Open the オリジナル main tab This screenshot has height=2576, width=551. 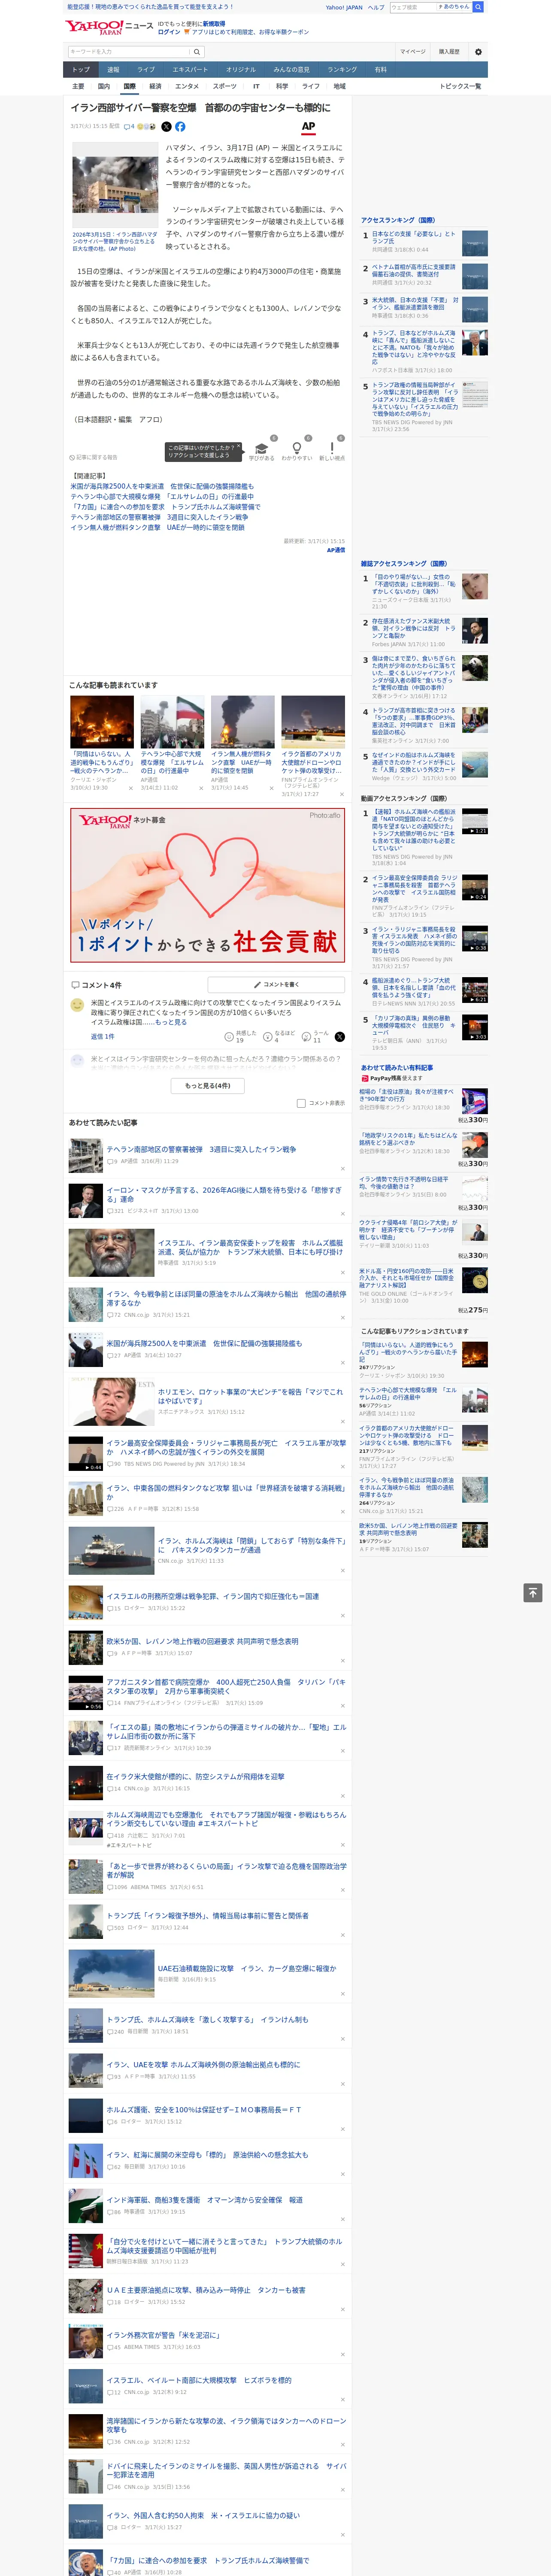pyautogui.click(x=241, y=70)
